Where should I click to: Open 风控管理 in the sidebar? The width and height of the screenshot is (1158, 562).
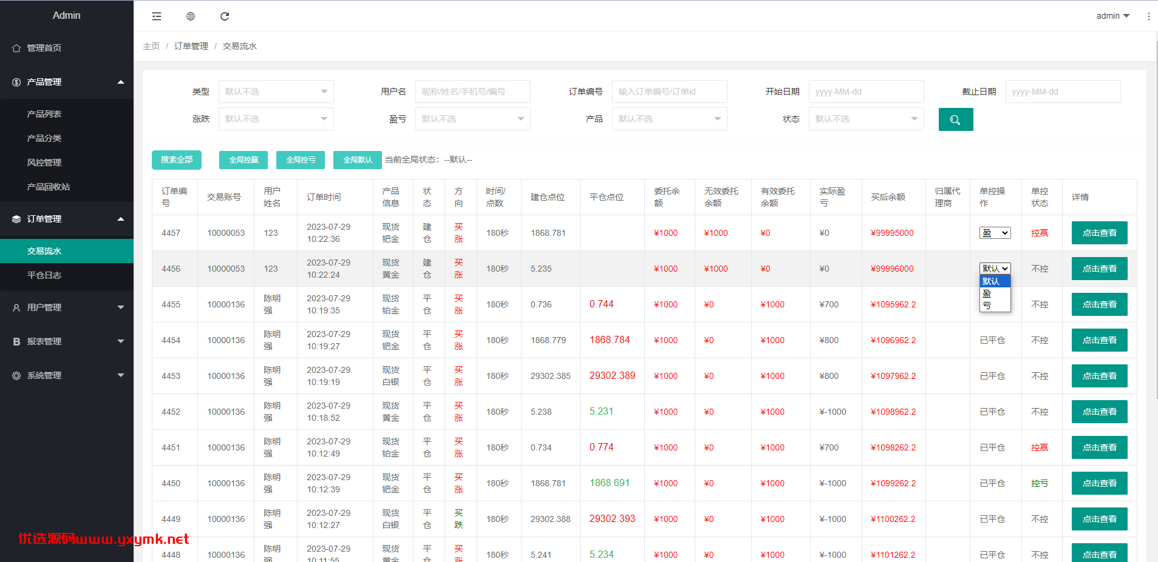pos(67,162)
